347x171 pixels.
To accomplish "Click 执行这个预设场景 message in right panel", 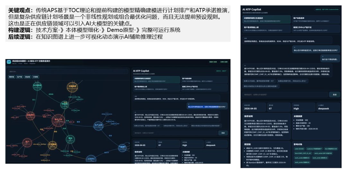I will 330,58.
